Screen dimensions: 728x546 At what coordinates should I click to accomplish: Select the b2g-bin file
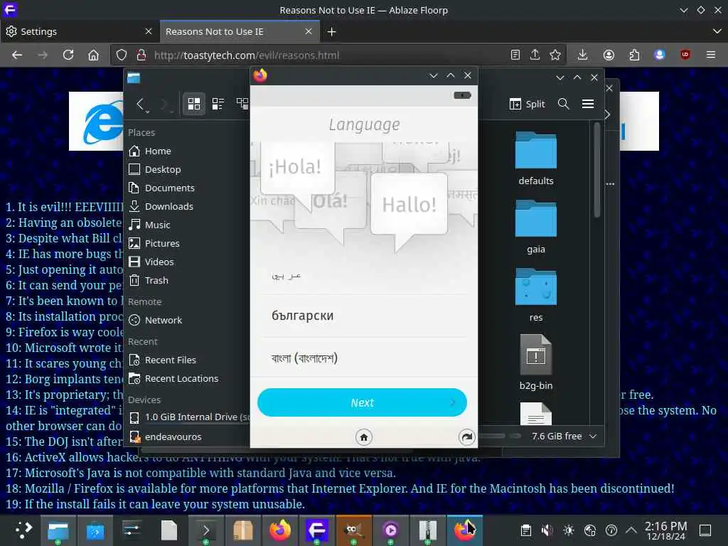click(536, 363)
